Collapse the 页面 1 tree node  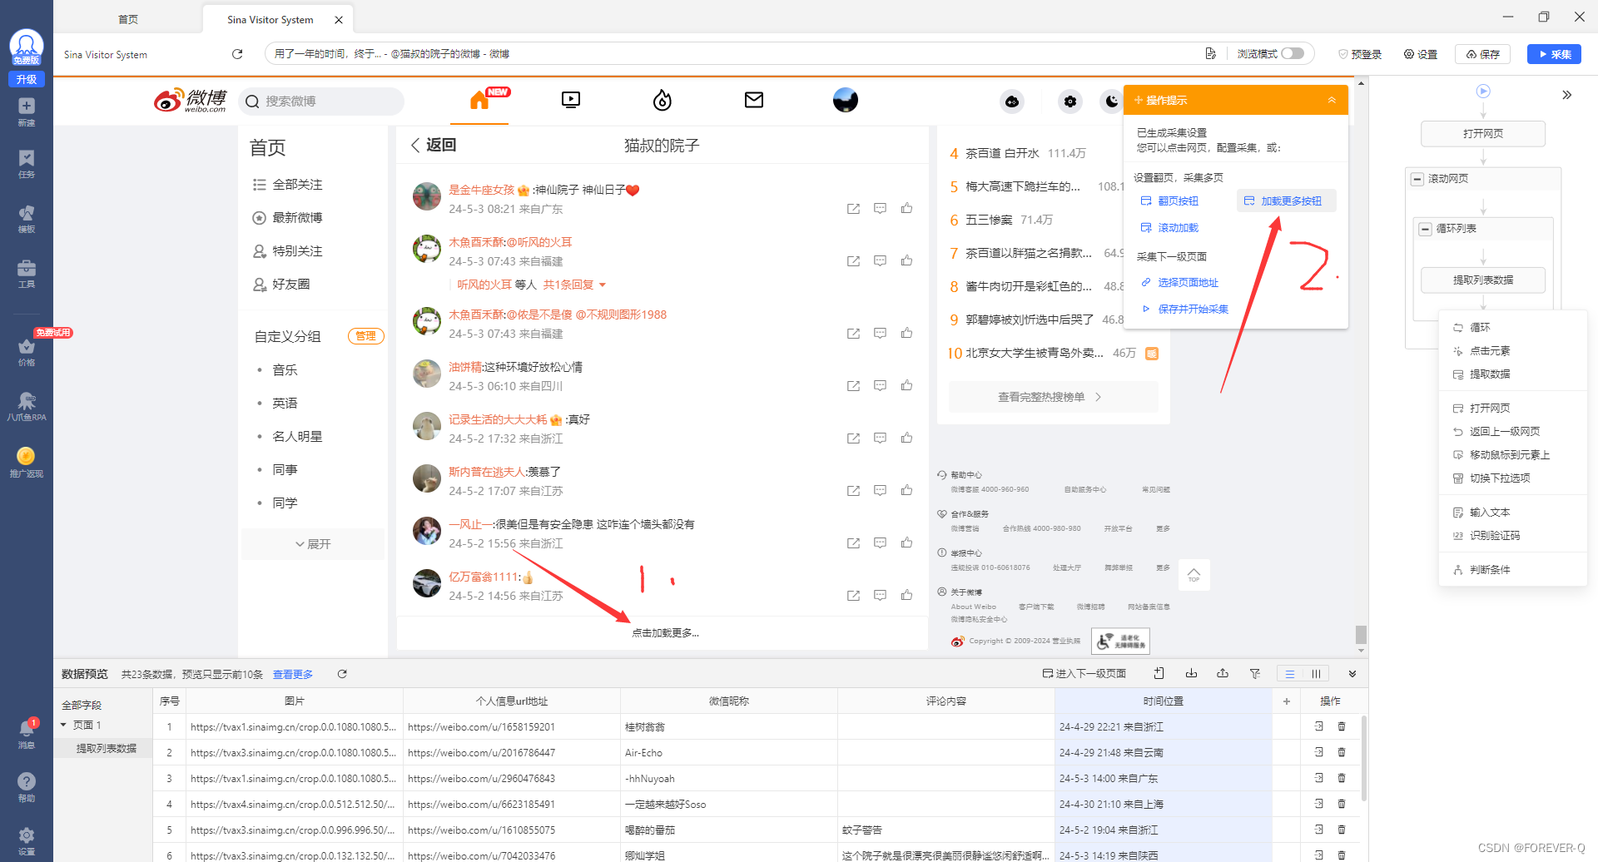tap(63, 725)
